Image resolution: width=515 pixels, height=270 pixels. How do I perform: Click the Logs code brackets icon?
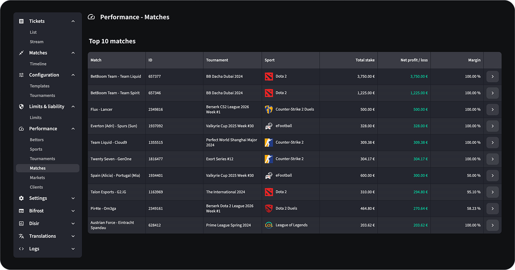pos(21,249)
